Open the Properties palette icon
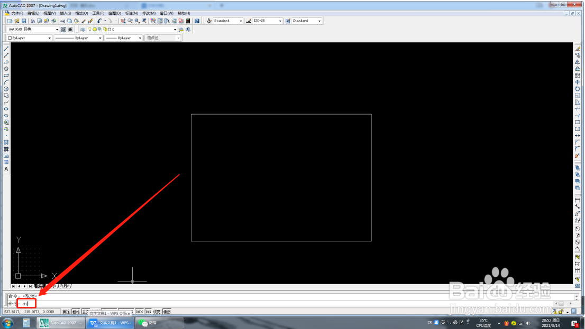This screenshot has width=585, height=329. [153, 21]
